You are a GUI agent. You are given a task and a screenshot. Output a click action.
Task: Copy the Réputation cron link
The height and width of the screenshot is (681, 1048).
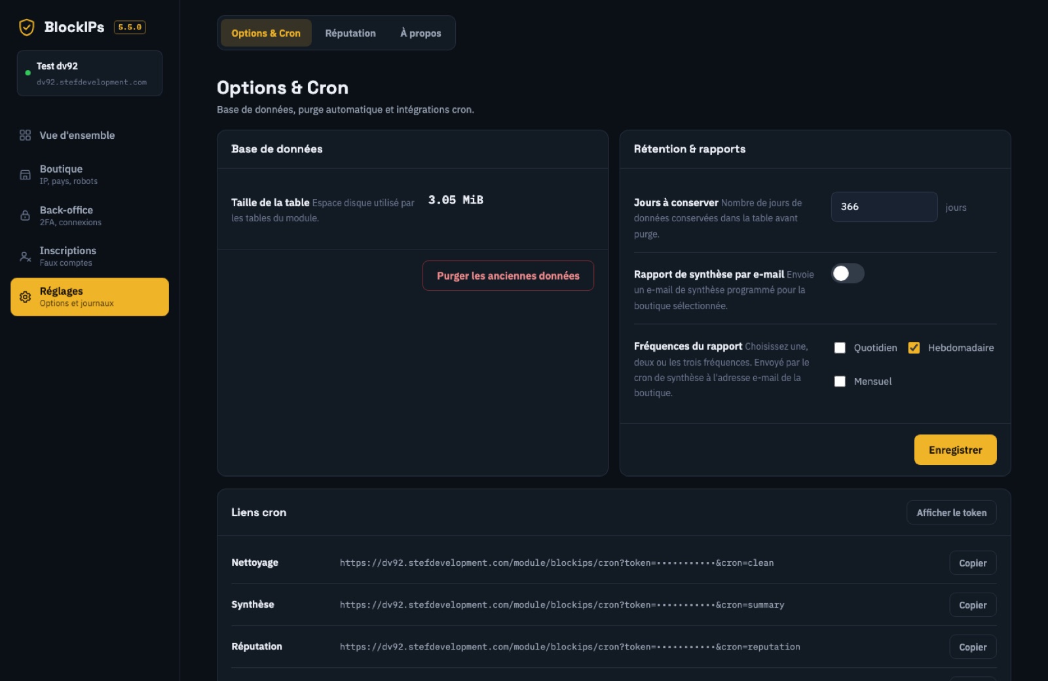click(973, 647)
